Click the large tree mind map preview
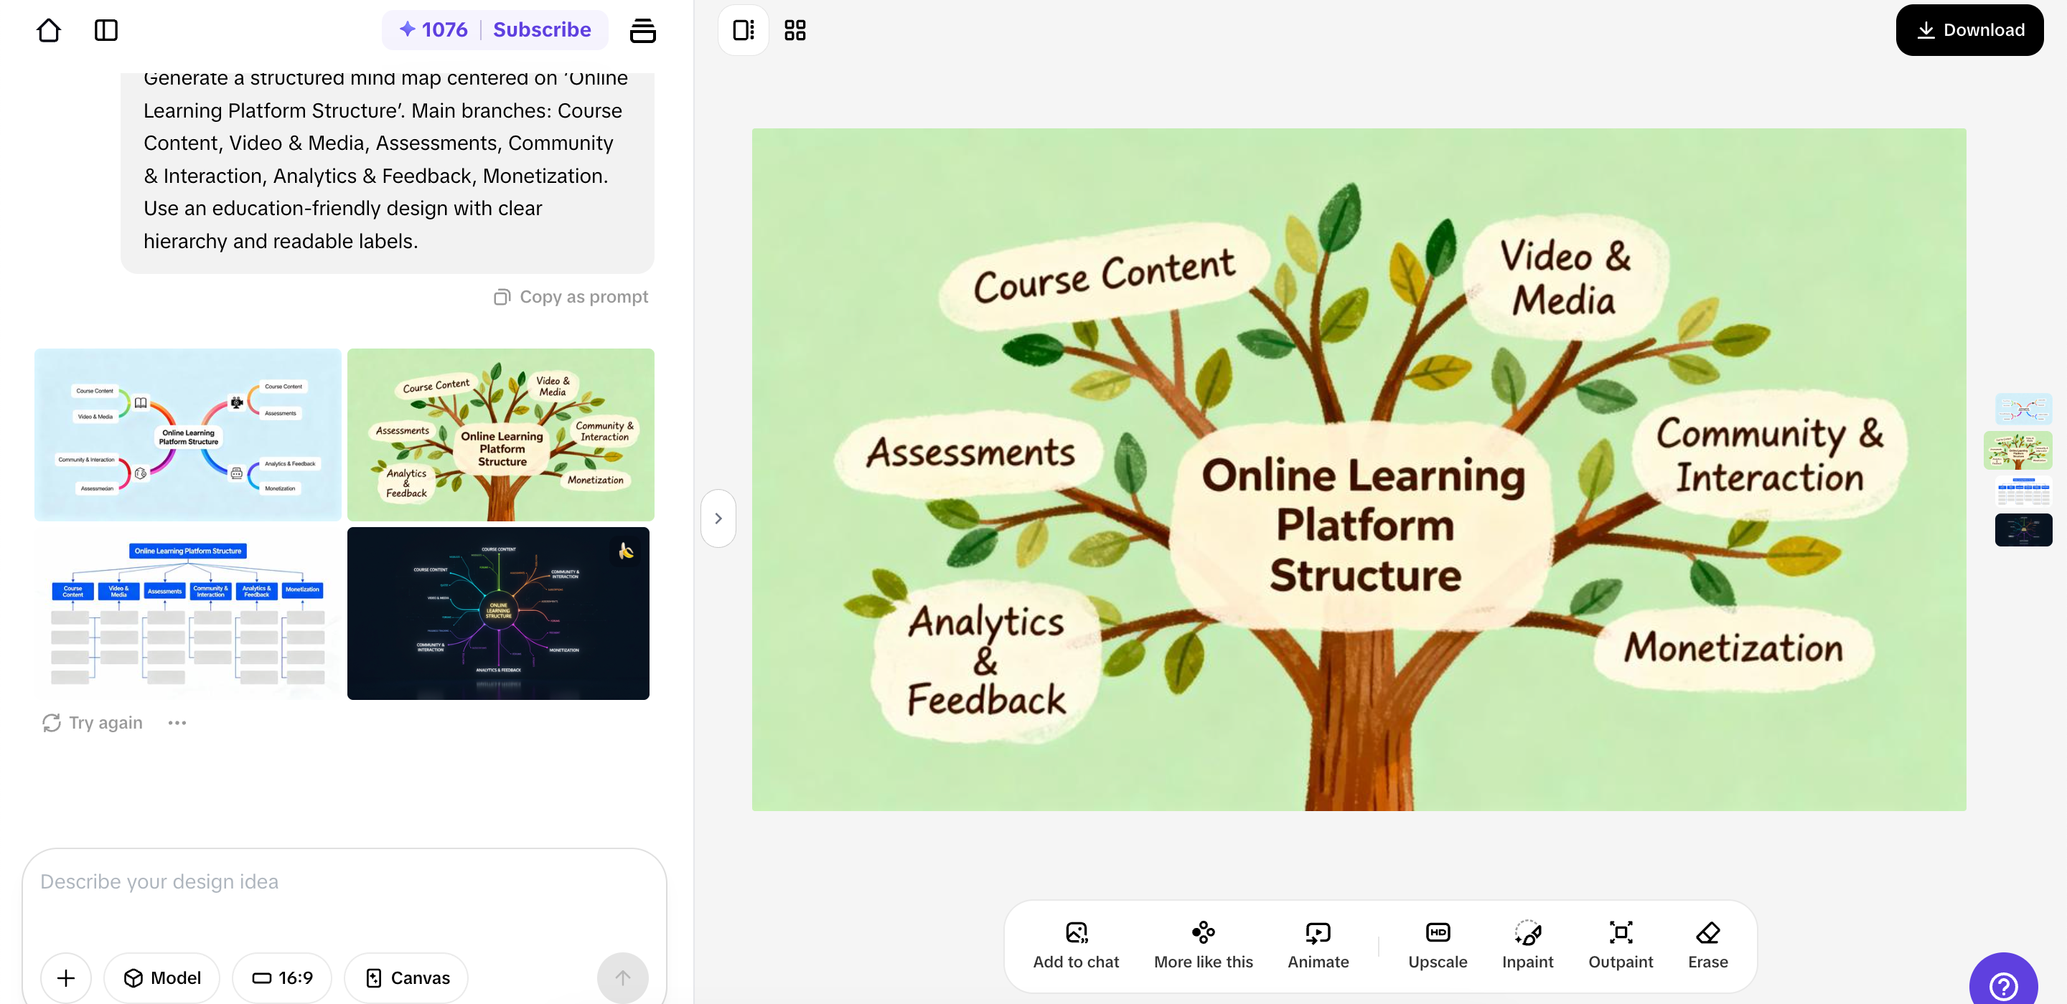Screen dimensions: 2067x1004 [1359, 469]
